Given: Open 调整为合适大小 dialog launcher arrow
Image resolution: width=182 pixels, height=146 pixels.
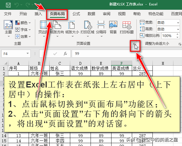Looking at the screenshot, I should [180, 44].
